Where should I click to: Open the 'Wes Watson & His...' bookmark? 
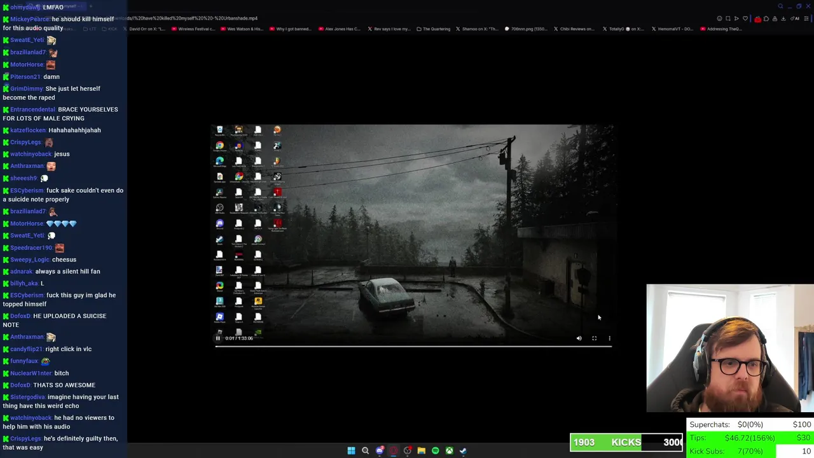[242, 29]
